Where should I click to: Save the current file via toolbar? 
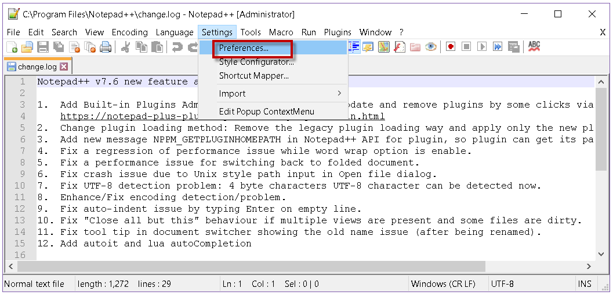point(42,47)
